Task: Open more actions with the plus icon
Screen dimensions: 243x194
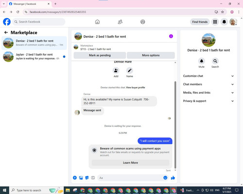Action: click(x=75, y=178)
